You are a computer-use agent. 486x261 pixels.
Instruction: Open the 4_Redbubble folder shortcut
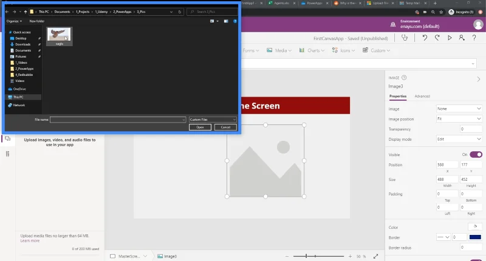(24, 75)
